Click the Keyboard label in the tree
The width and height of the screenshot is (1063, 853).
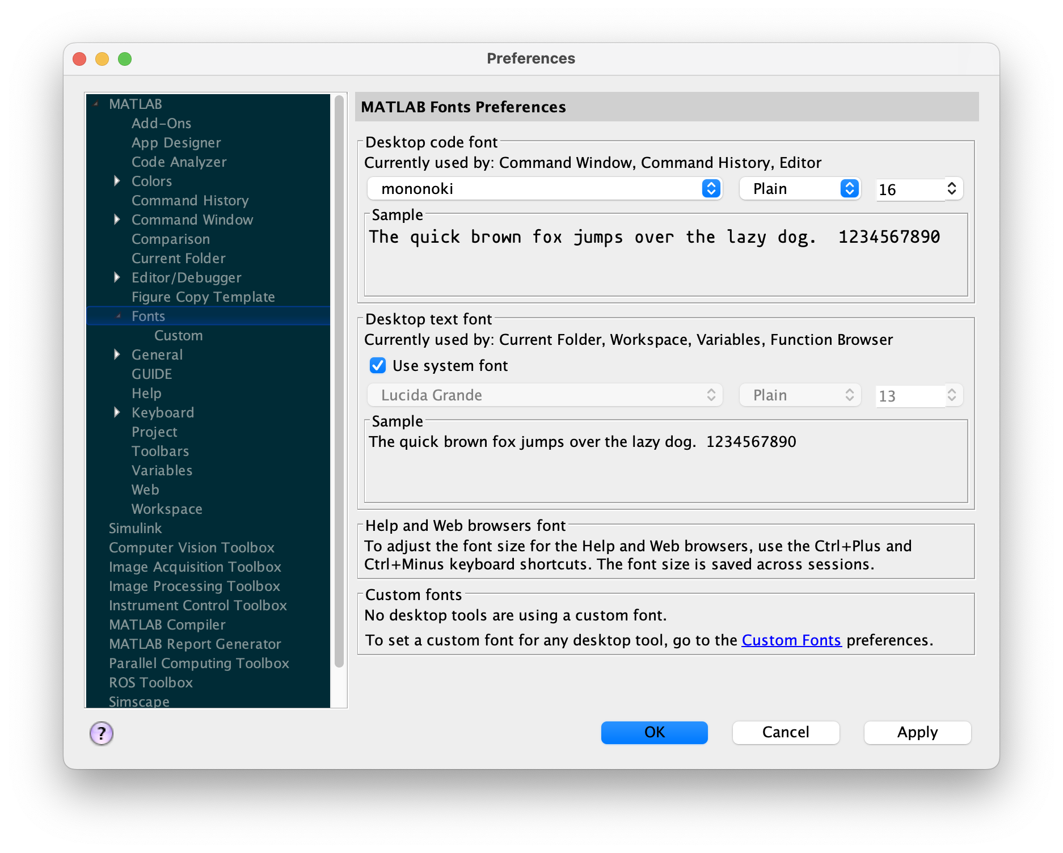(163, 412)
